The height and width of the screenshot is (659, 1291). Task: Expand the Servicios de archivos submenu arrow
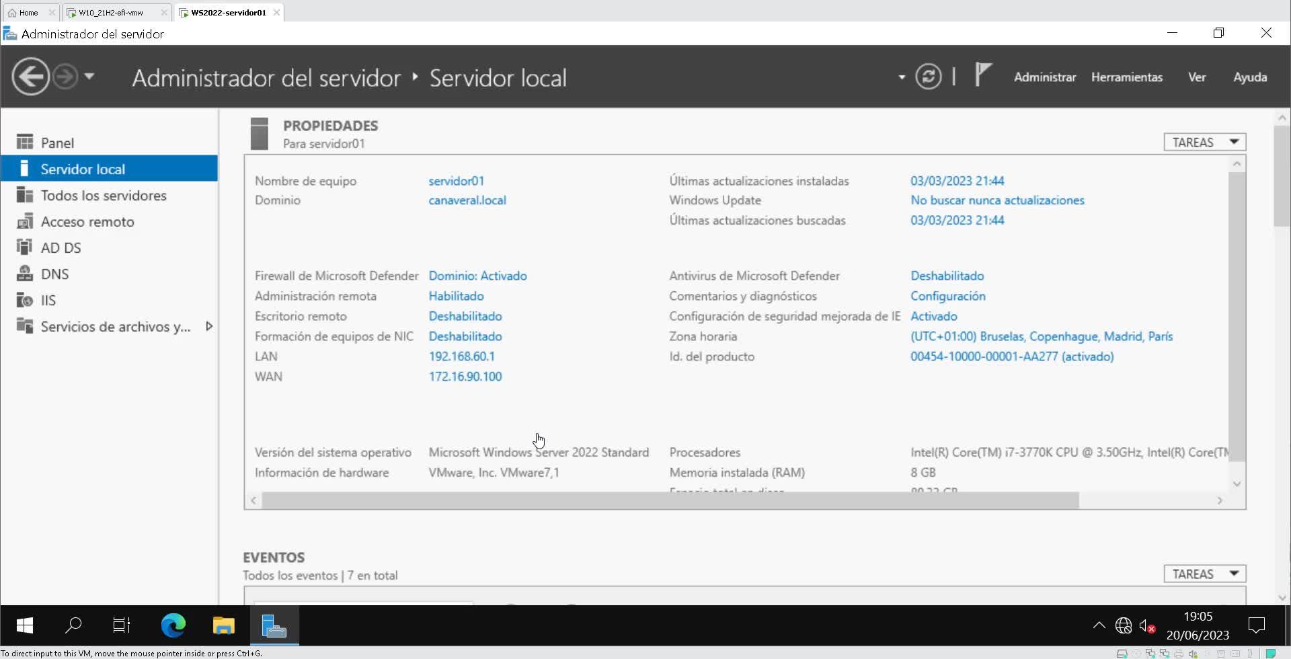209,326
